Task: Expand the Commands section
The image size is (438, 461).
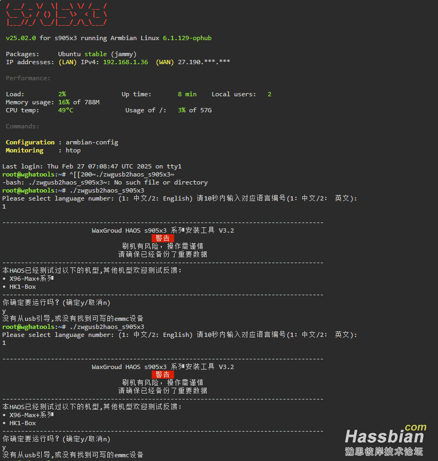Action: point(21,126)
